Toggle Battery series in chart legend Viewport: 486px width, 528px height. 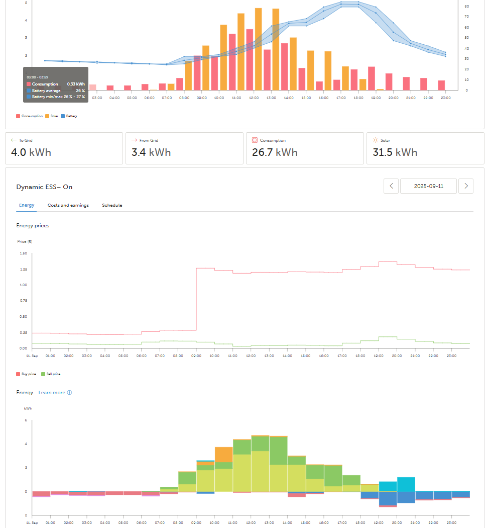[69, 116]
